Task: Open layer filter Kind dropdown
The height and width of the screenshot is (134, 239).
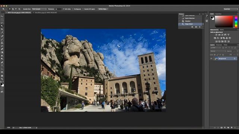Action: pos(216,48)
